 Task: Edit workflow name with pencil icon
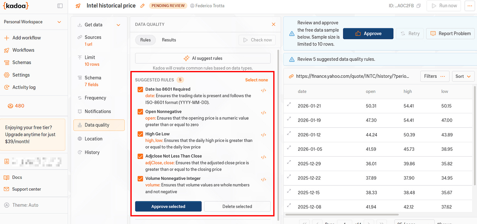click(142, 6)
